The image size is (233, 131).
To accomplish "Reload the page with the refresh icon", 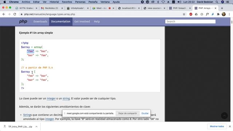I will pyautogui.click(x=15, y=14).
